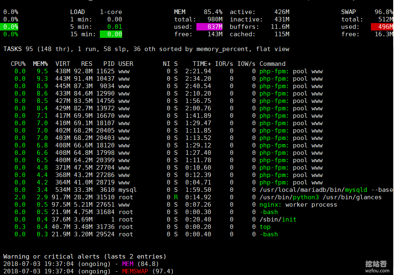Click the SWAP 96.8% header
Image resolution: width=394 pixels, height=275 pixels.
click(367, 12)
